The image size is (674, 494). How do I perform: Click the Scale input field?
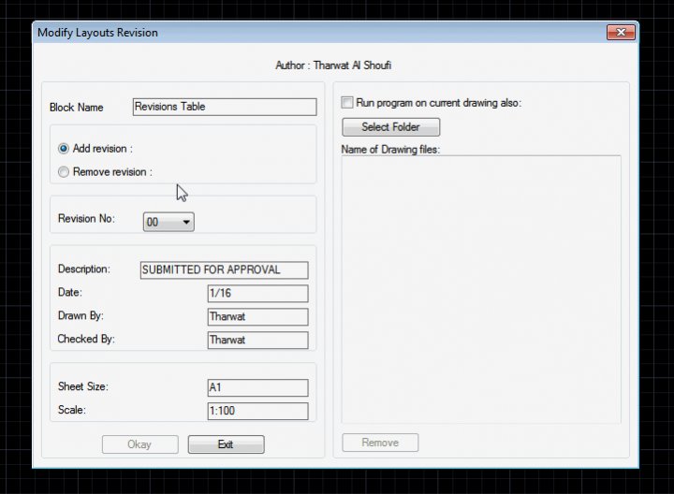pyautogui.click(x=258, y=411)
